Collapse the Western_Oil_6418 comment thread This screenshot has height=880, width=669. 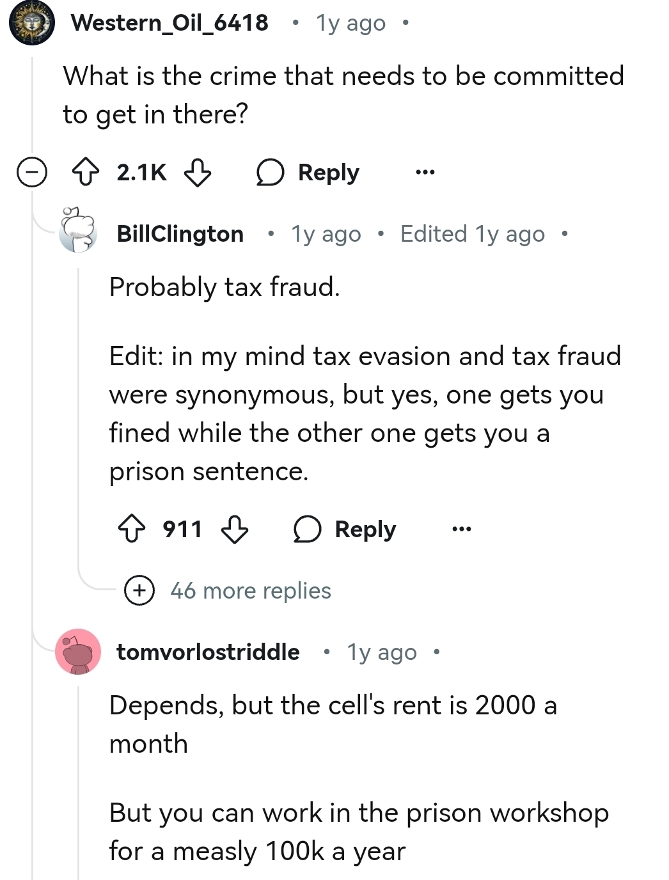(32, 173)
